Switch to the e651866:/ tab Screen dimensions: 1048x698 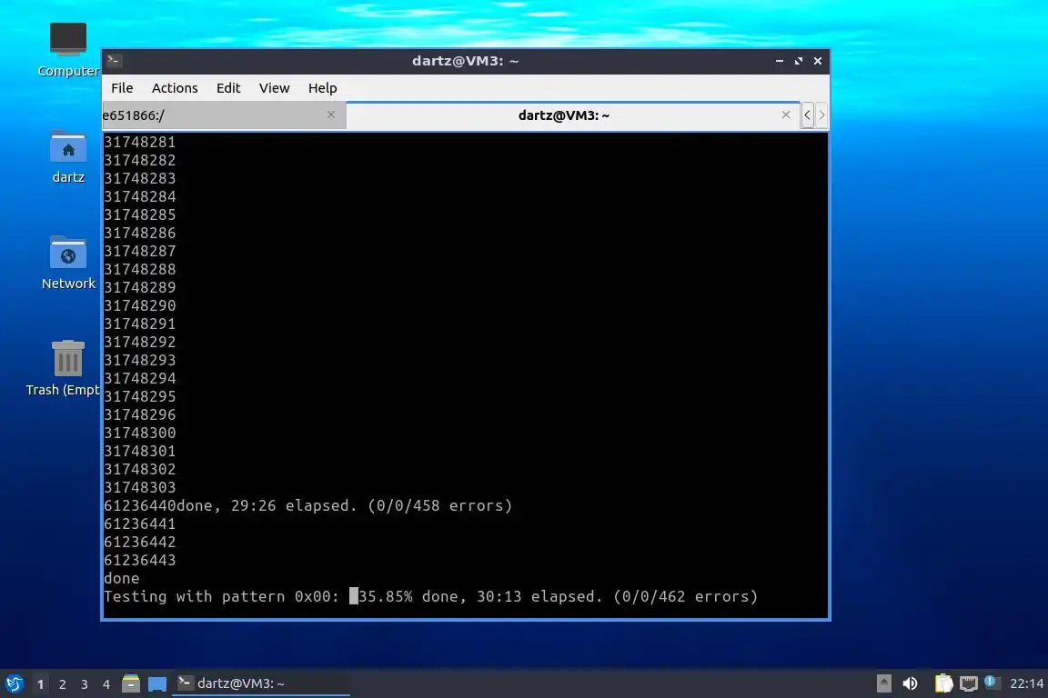click(225, 115)
